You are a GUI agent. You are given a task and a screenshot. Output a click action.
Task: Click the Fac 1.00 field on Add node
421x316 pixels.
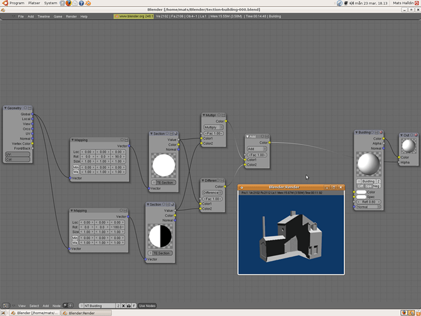(x=257, y=155)
